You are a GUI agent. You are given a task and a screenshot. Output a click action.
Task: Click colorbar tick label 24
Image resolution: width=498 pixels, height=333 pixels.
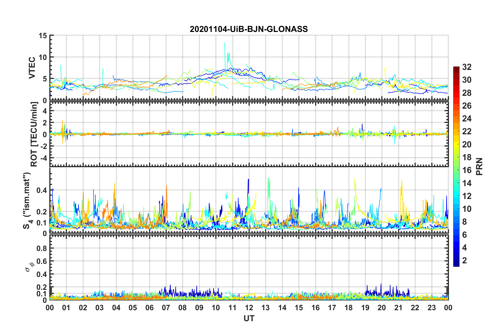coord(467,119)
